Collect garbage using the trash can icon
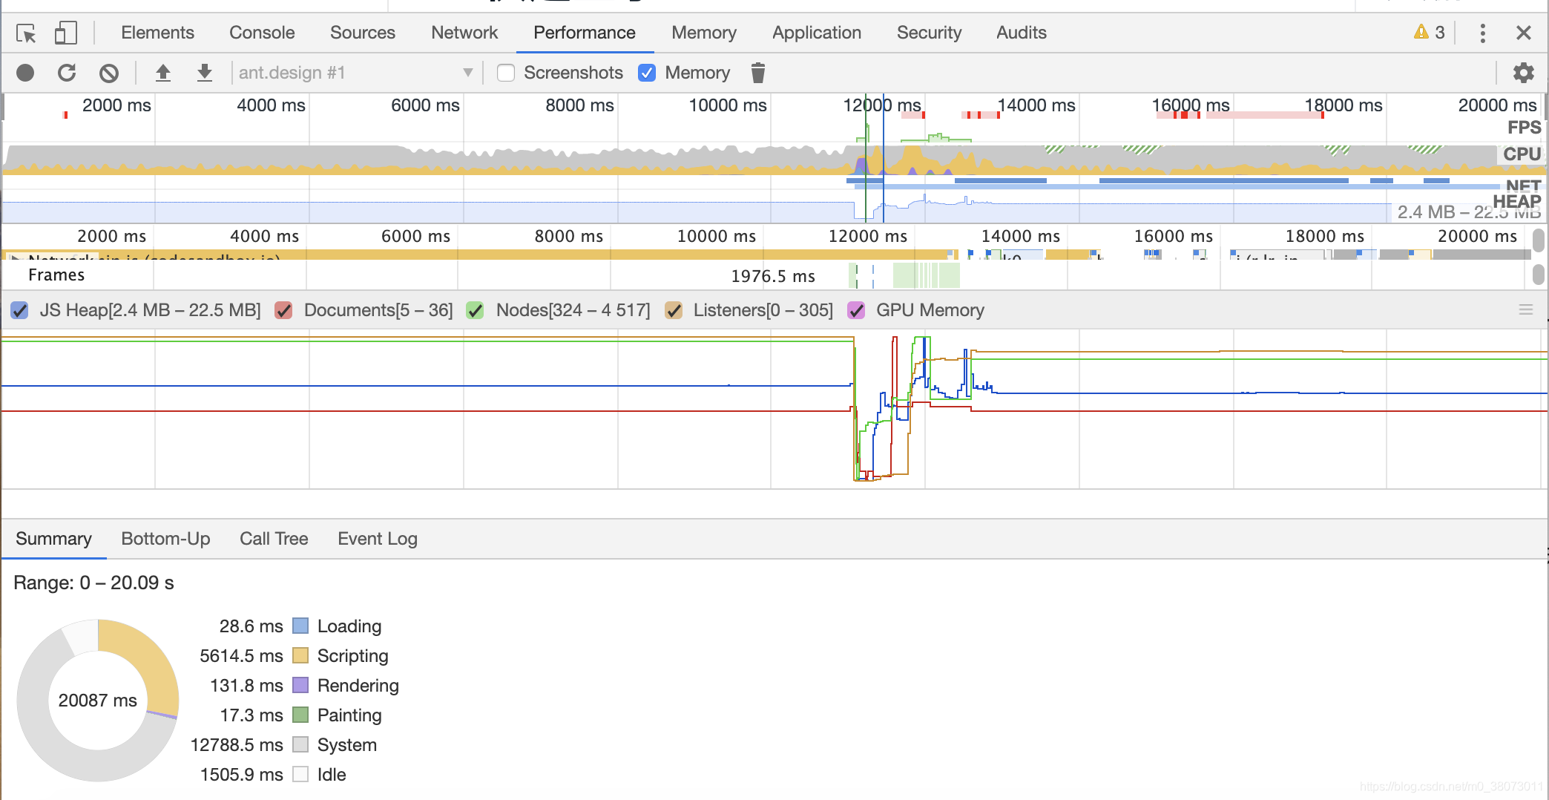 757,73
